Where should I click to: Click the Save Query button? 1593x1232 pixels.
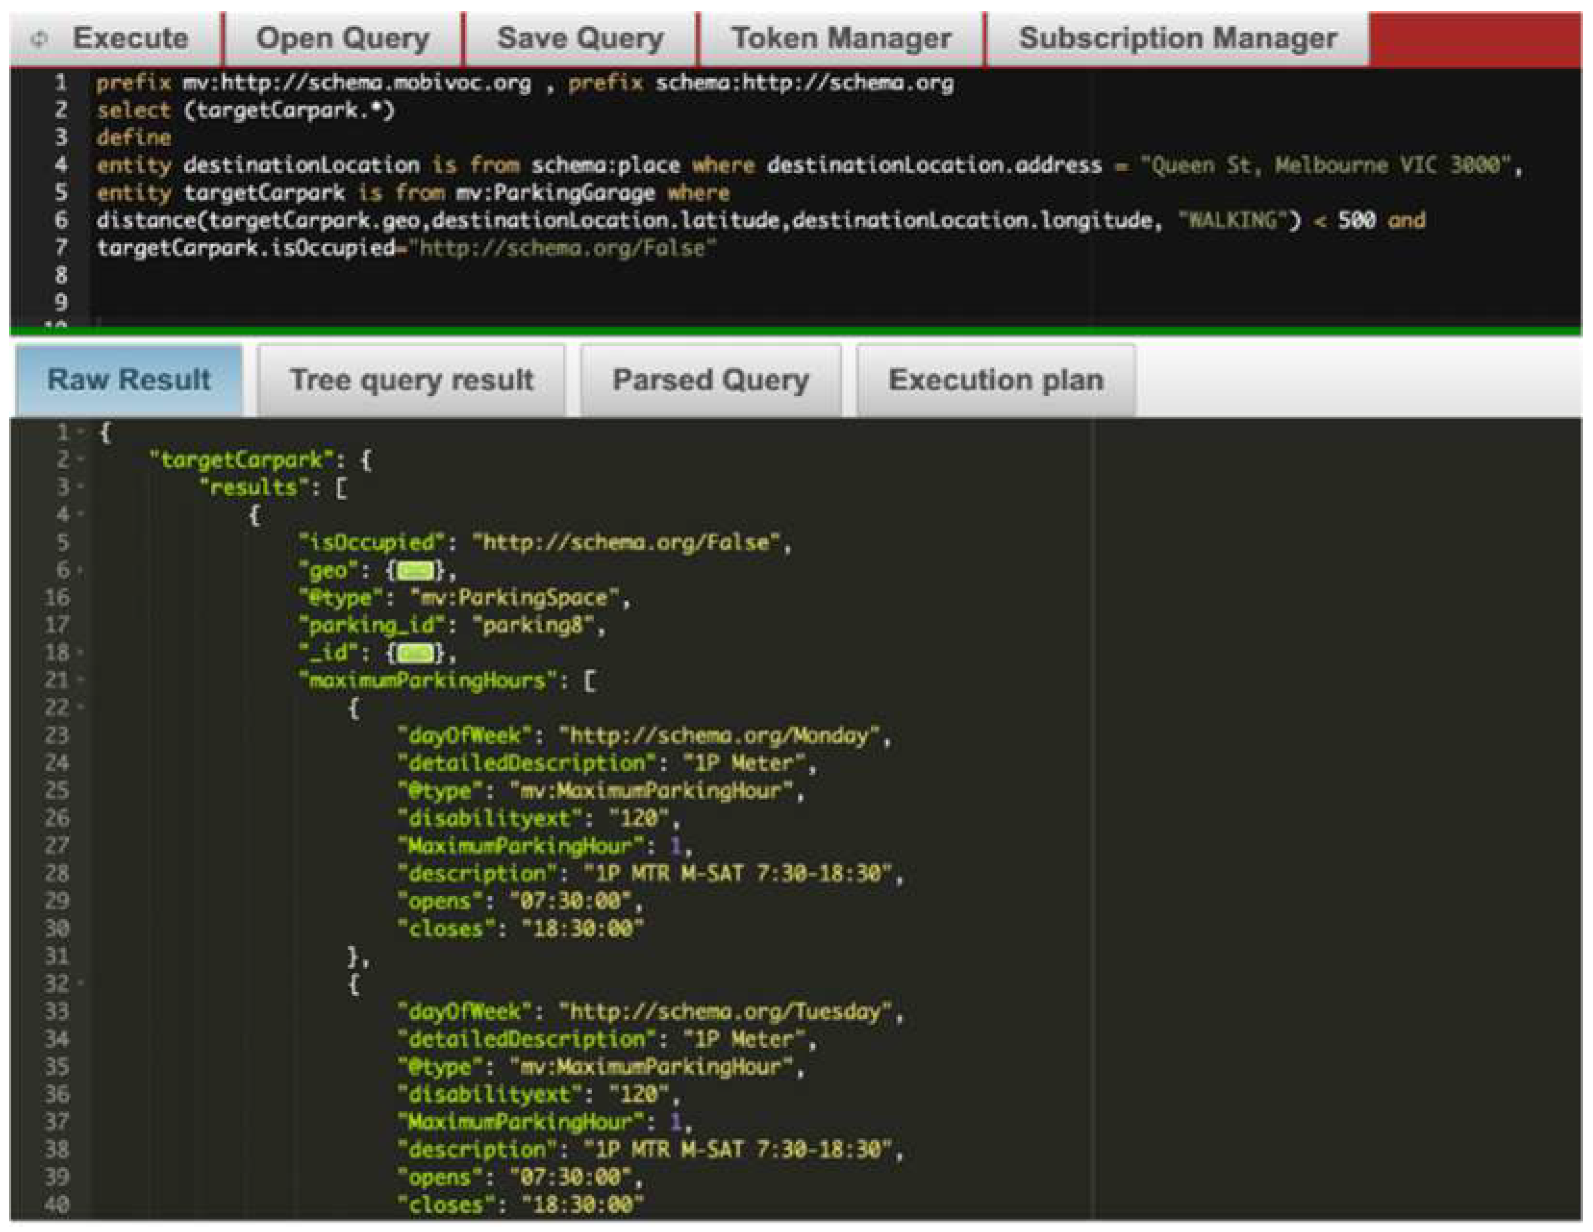580,38
